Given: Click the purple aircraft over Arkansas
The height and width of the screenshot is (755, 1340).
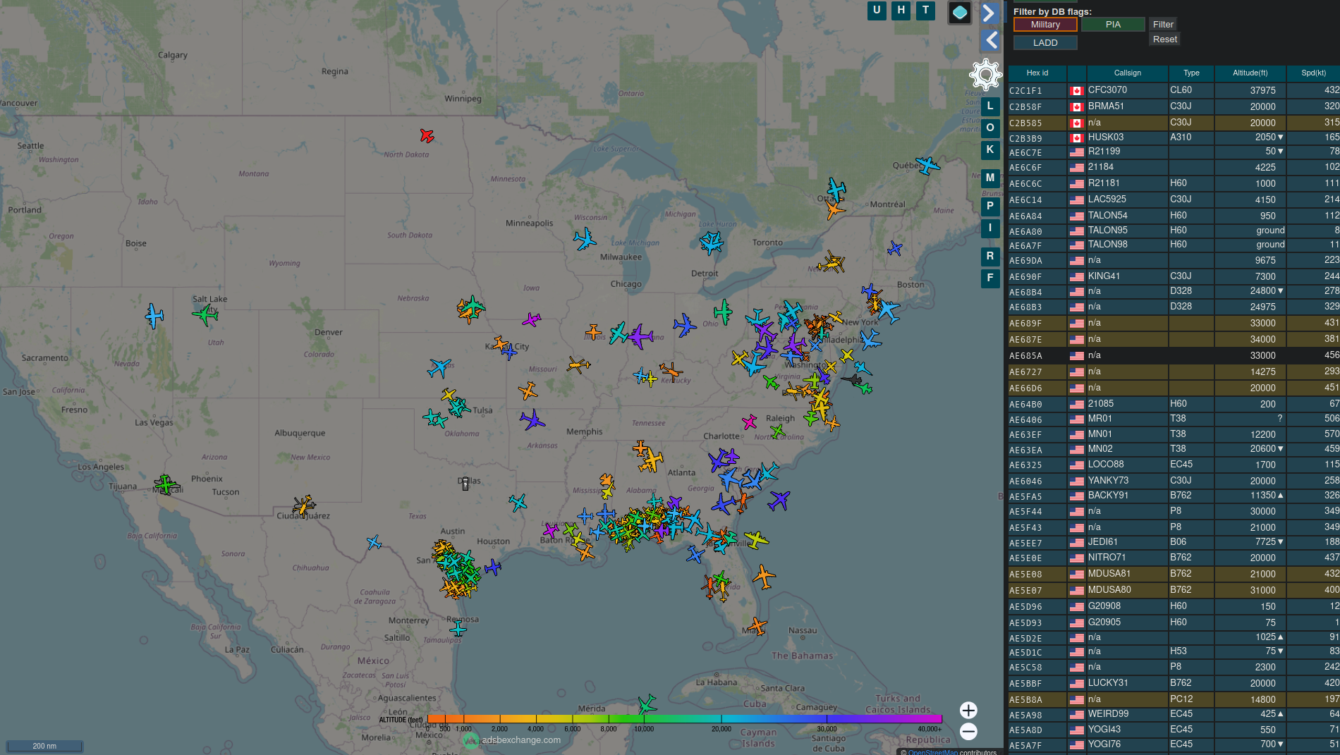Looking at the screenshot, I should (532, 421).
